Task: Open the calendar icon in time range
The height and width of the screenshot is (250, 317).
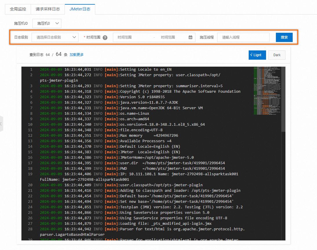Action: pos(190,37)
